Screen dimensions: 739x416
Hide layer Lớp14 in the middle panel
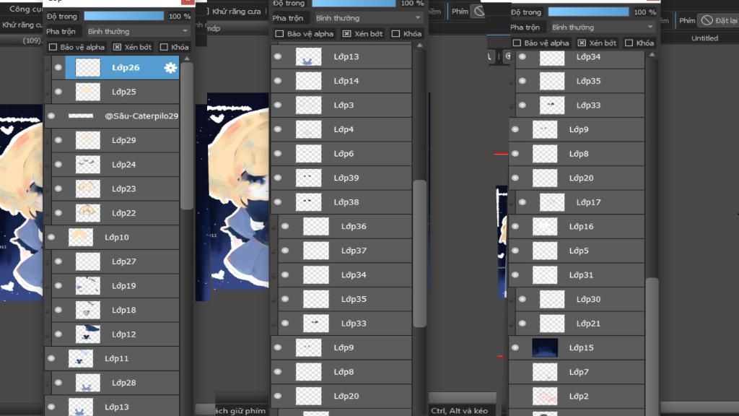tap(278, 81)
